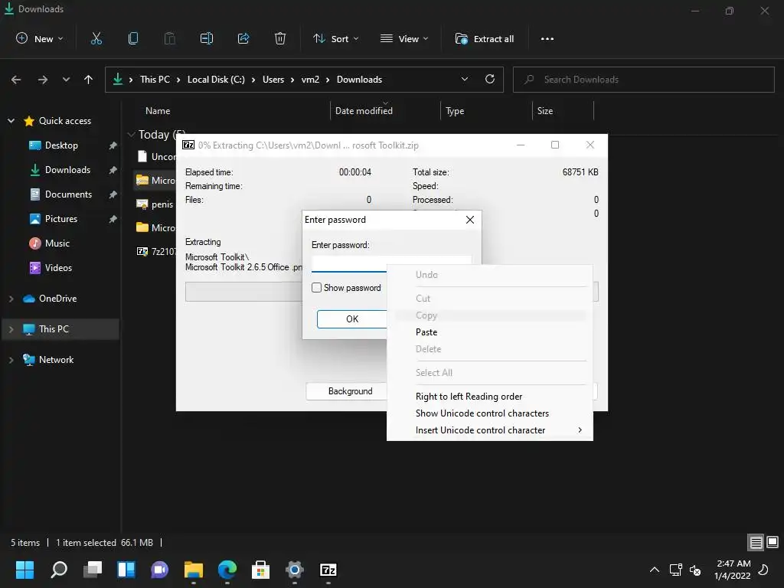Click Copy in the context menu
Screen dimensions: 784x588
click(489, 315)
